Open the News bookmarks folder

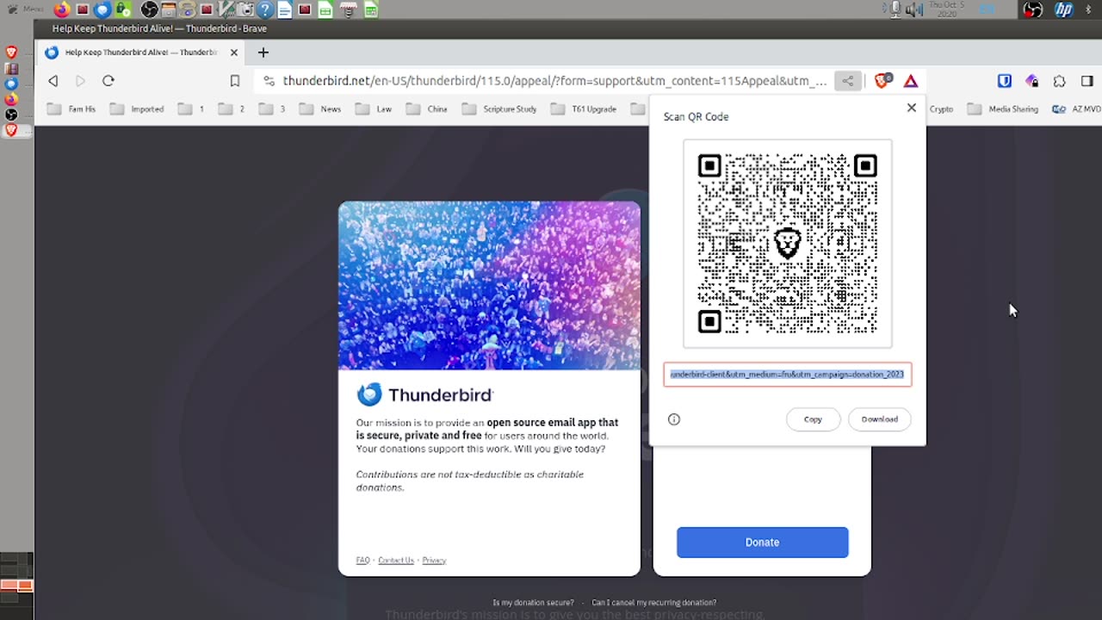coord(320,109)
